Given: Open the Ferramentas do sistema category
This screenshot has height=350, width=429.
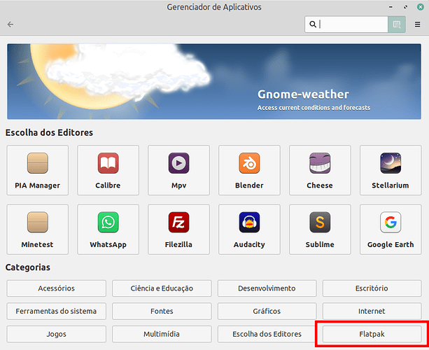Looking at the screenshot, I should [56, 311].
